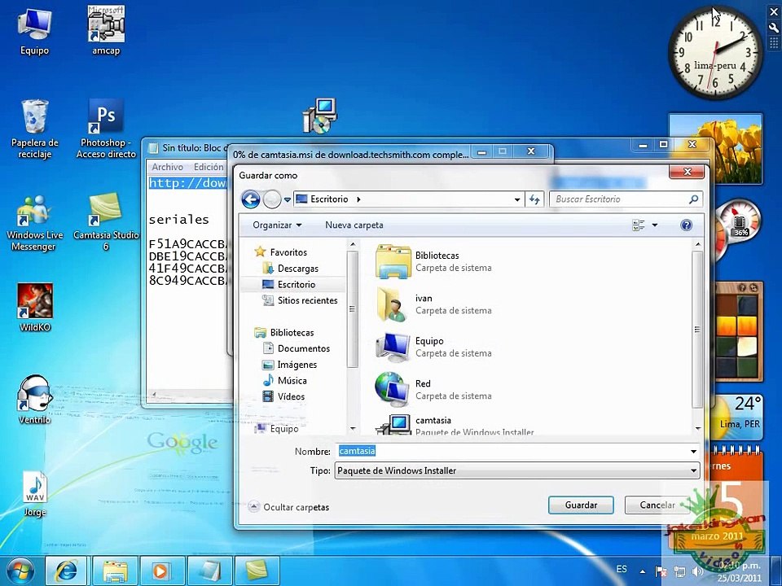Click the tulips slideshow gadget
This screenshot has height=586, width=782.
coord(716,148)
